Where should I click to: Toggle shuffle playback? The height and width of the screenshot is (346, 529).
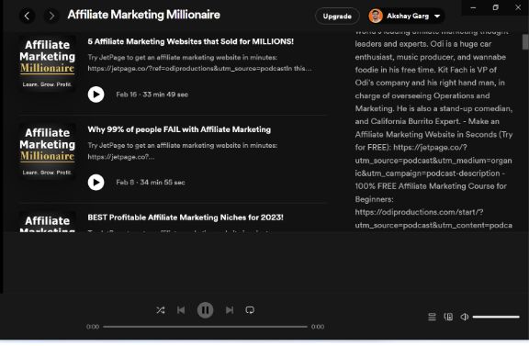coord(161,310)
